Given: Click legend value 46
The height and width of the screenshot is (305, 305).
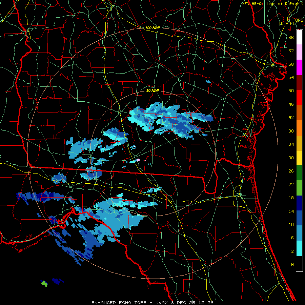Looking at the screenshot, I should click(291, 104).
